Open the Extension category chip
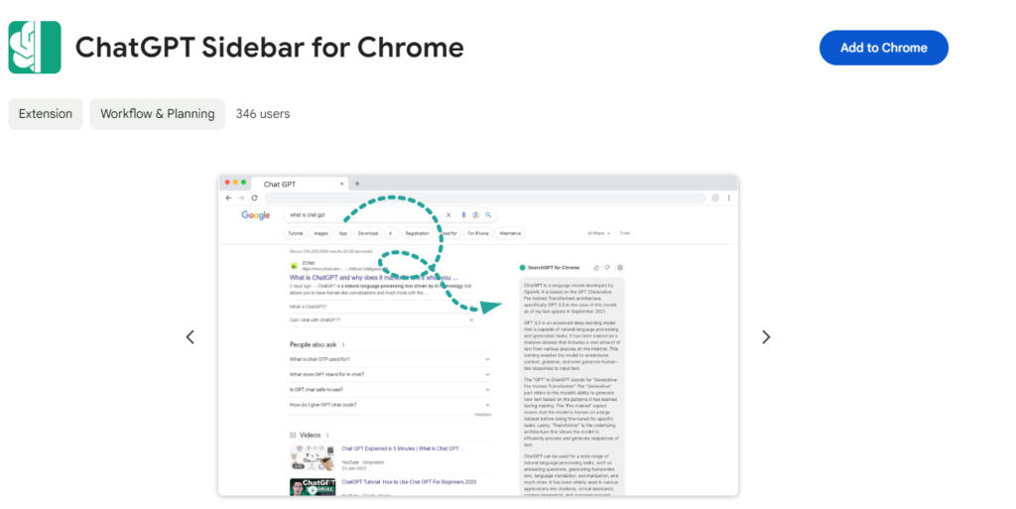 pyautogui.click(x=46, y=114)
